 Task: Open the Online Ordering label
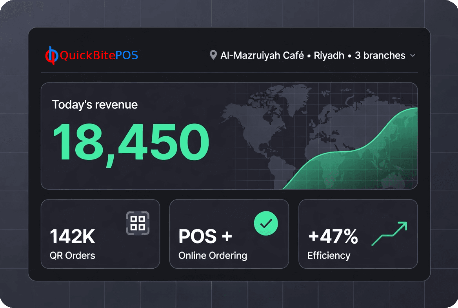click(213, 255)
